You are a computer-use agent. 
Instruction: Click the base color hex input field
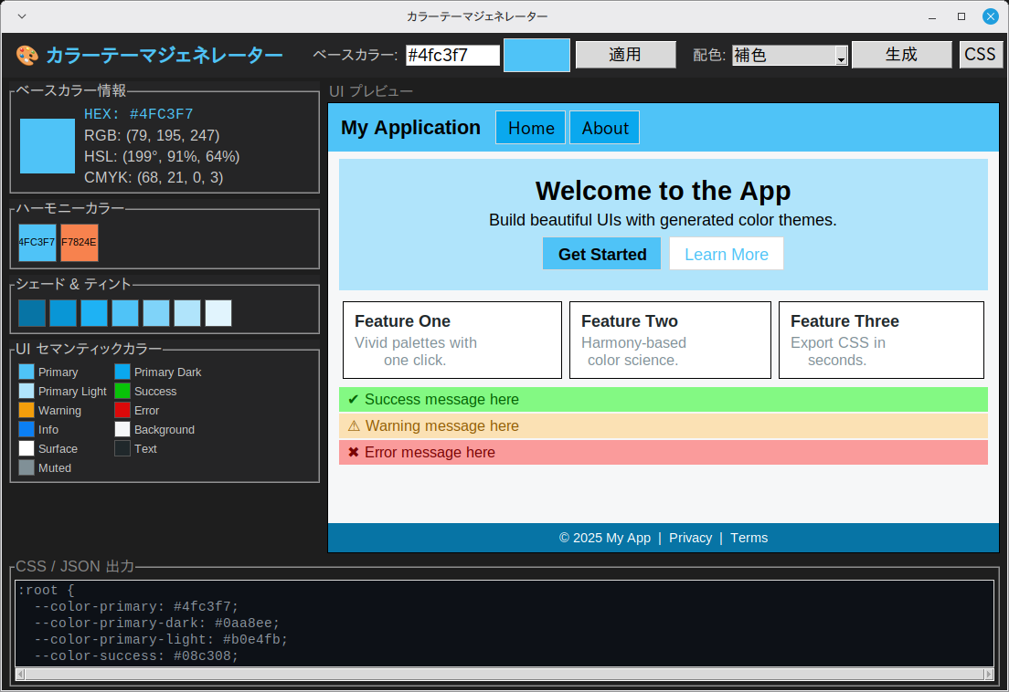pyautogui.click(x=452, y=56)
